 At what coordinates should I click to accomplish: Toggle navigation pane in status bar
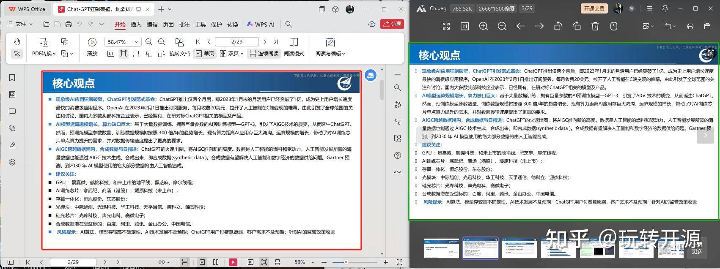(11, 262)
